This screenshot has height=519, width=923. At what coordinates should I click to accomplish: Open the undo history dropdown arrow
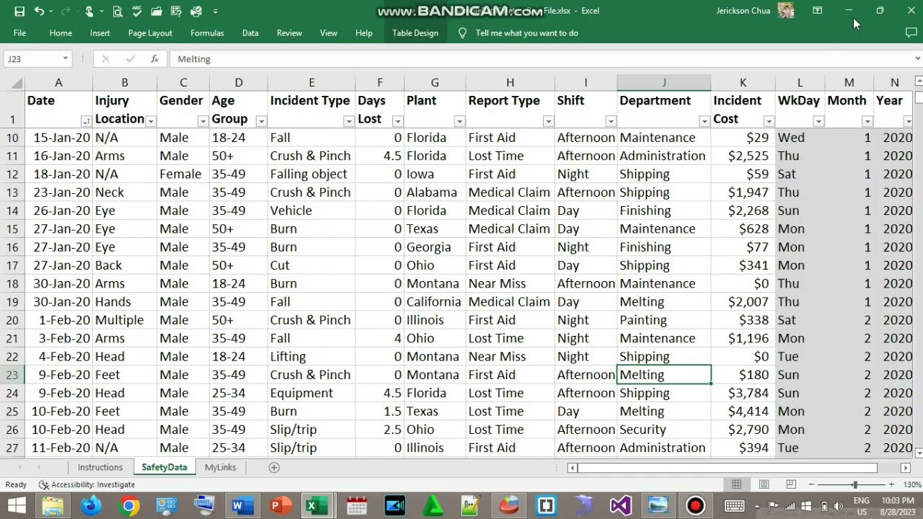click(x=50, y=12)
